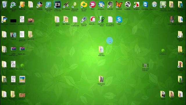This screenshot has height=105, width=186.
Task: Open the black and white disc icon
Action: tap(128, 5)
